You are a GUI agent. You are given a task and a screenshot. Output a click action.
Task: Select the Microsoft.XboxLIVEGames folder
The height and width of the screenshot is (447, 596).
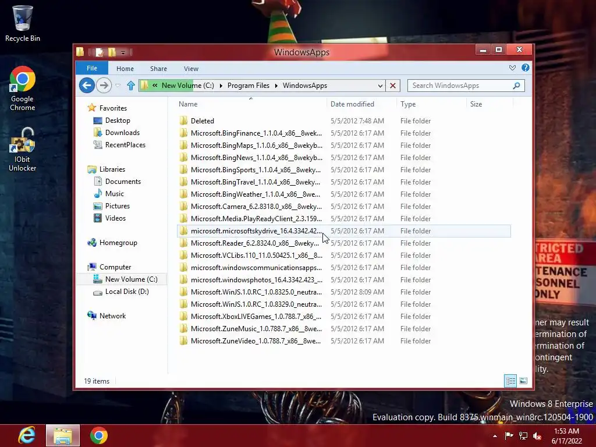pyautogui.click(x=343, y=316)
